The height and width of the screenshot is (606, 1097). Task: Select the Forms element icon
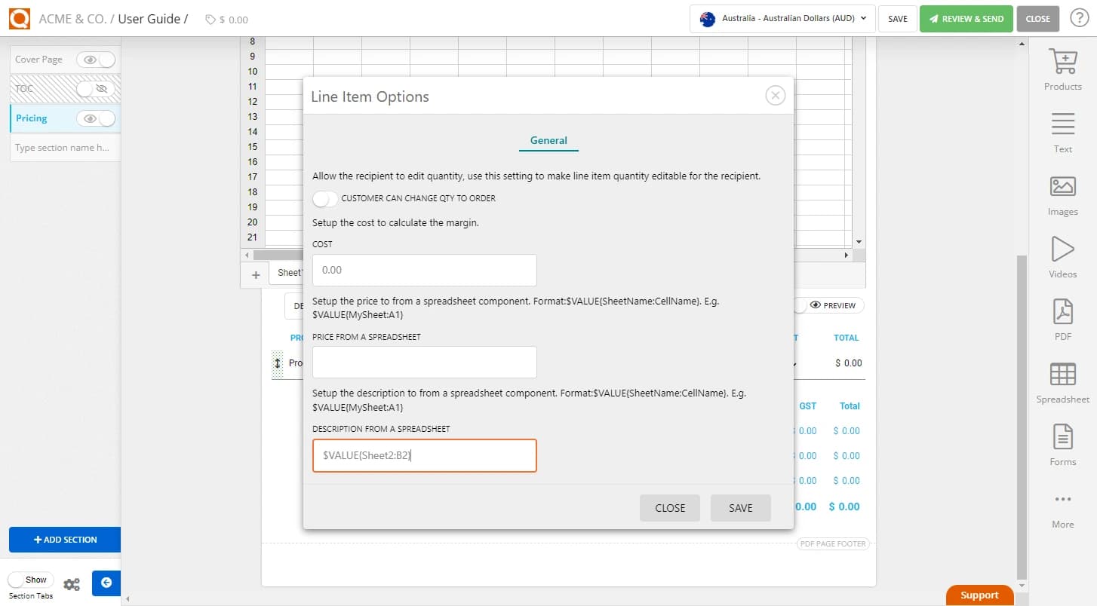tap(1062, 444)
